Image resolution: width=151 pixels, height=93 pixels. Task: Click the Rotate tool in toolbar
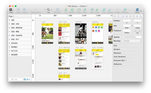[79, 10]
